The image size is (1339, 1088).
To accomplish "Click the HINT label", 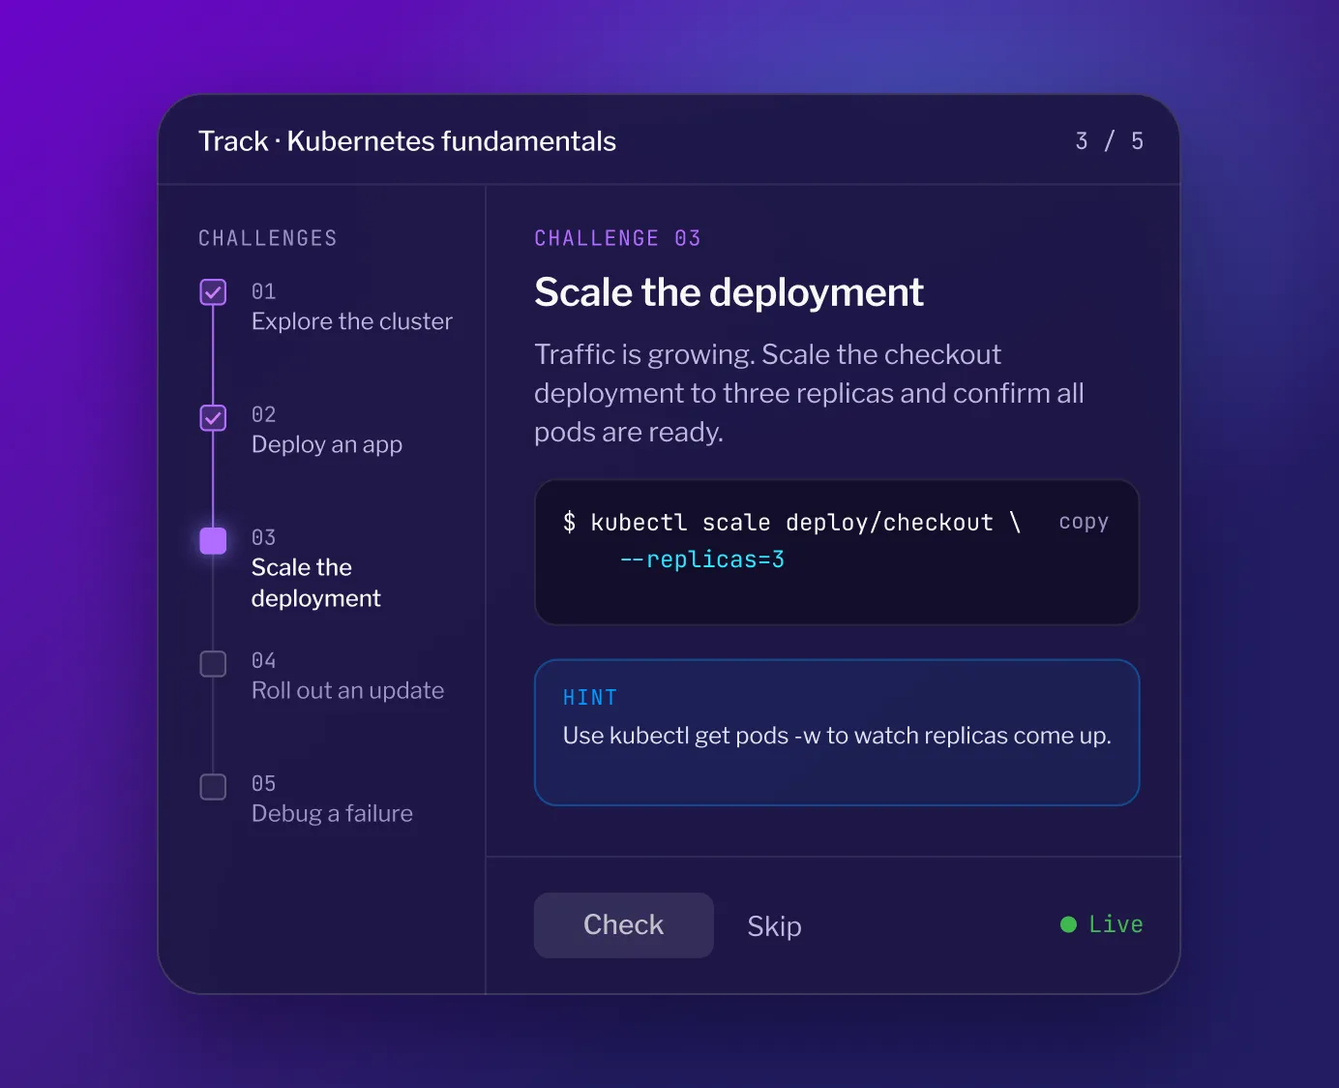I will click(x=590, y=698).
